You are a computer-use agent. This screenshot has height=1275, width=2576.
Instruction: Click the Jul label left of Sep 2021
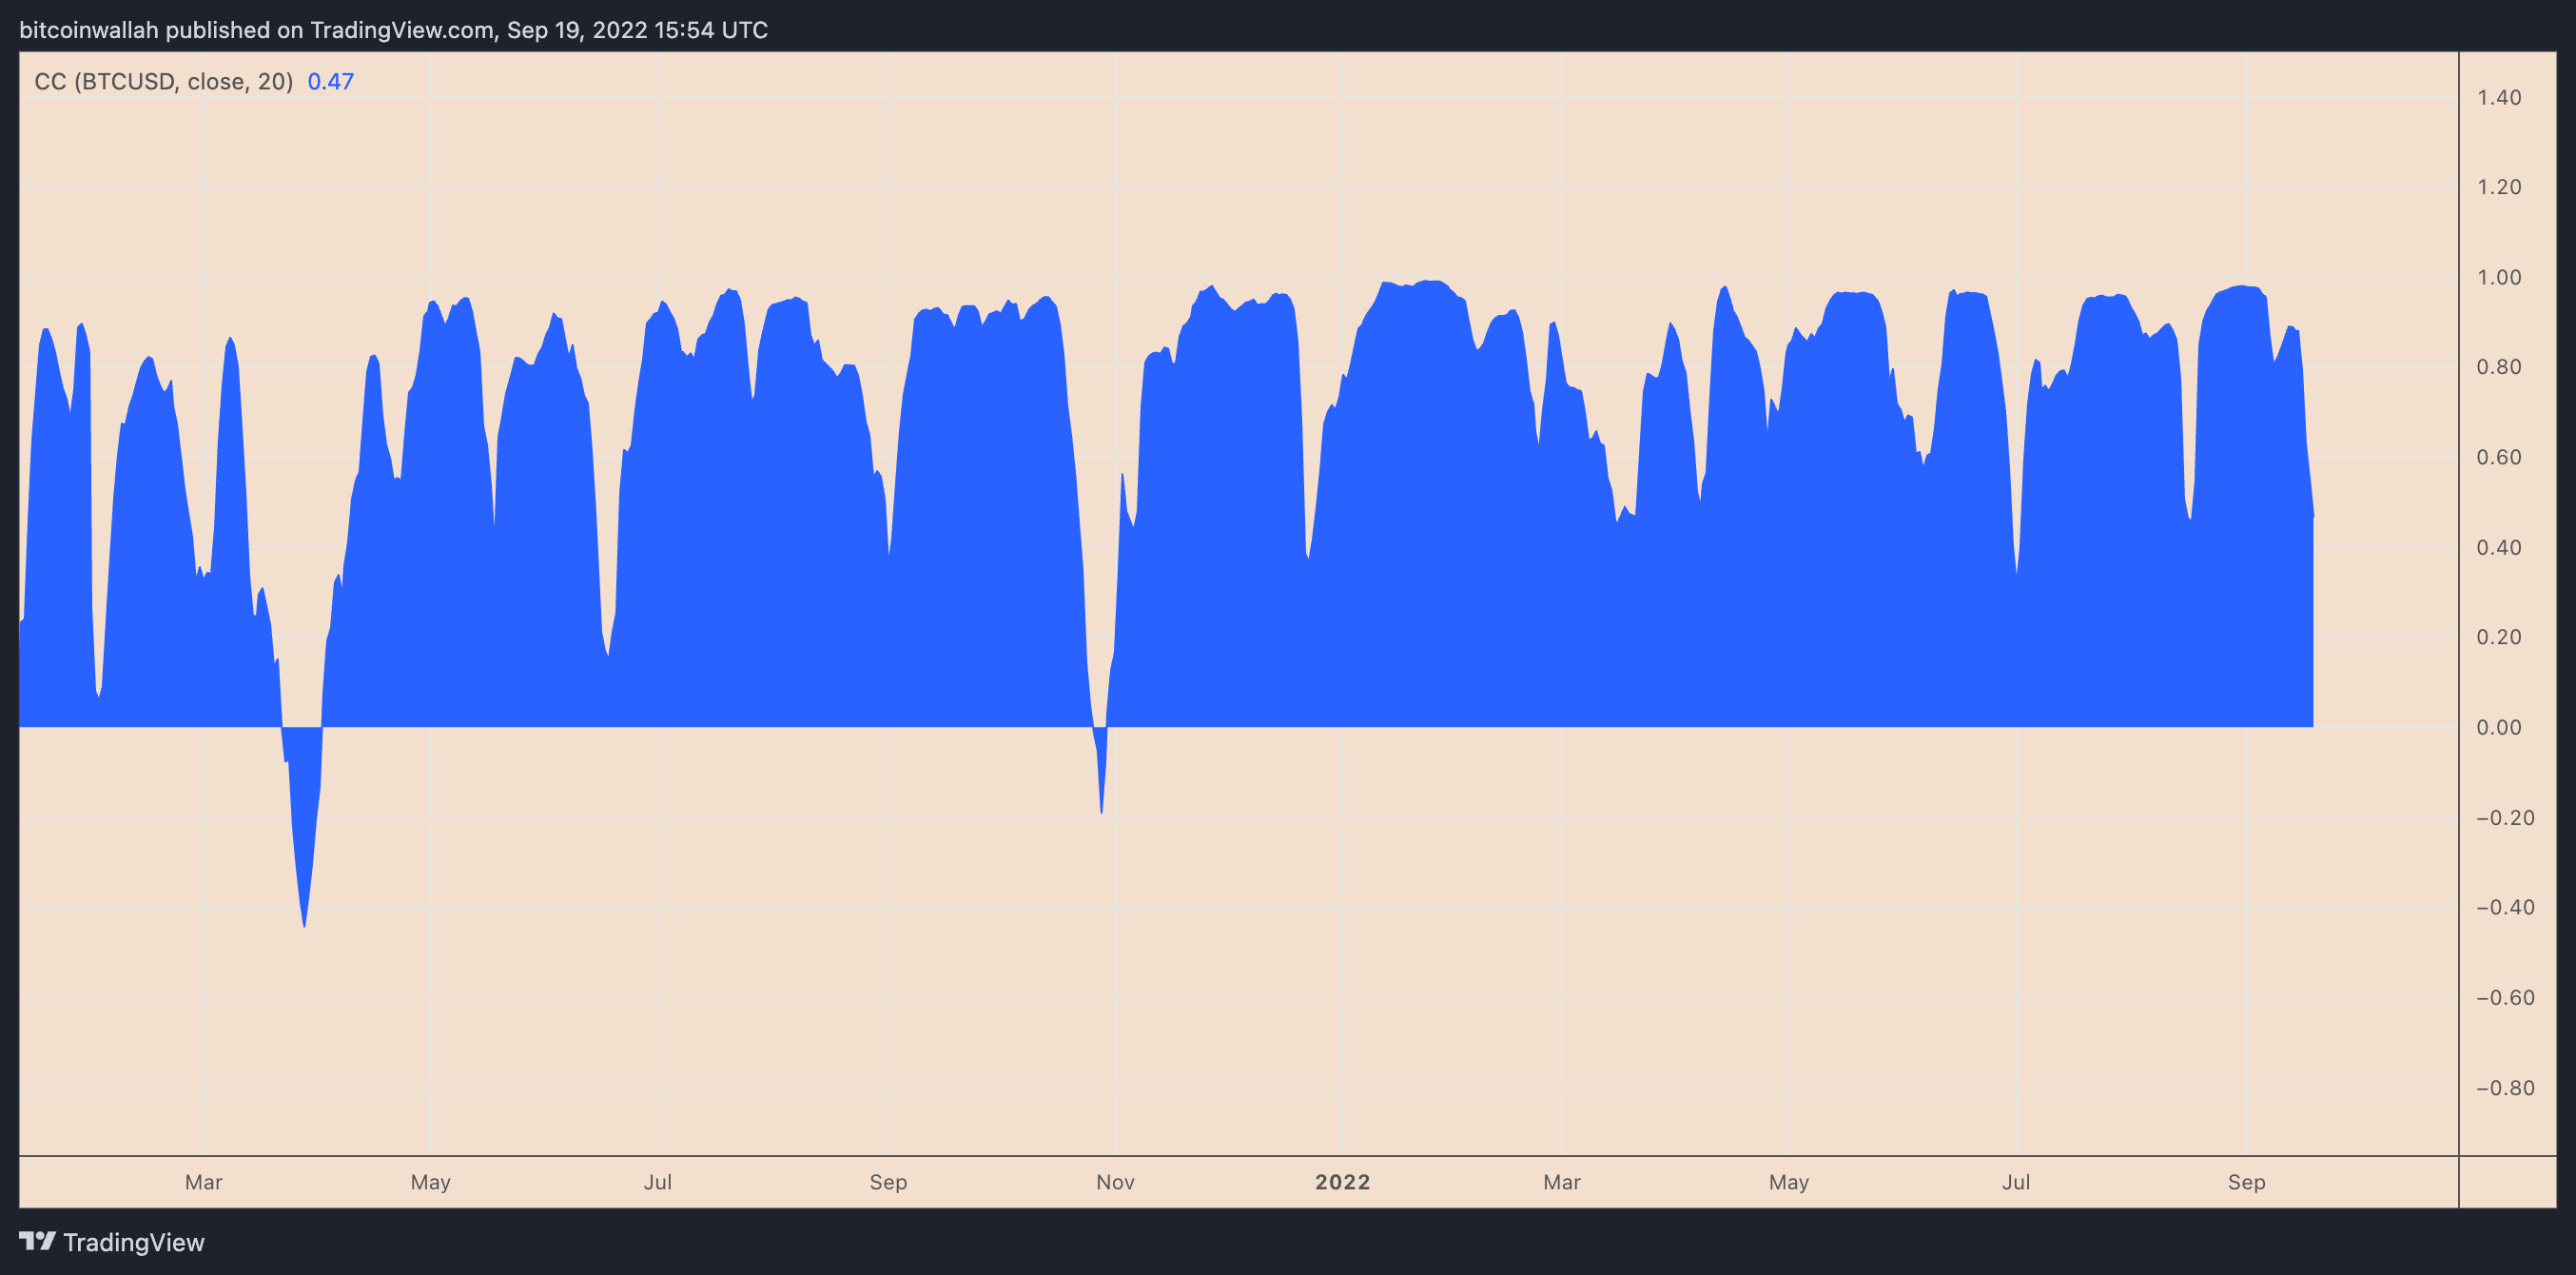tap(658, 1182)
